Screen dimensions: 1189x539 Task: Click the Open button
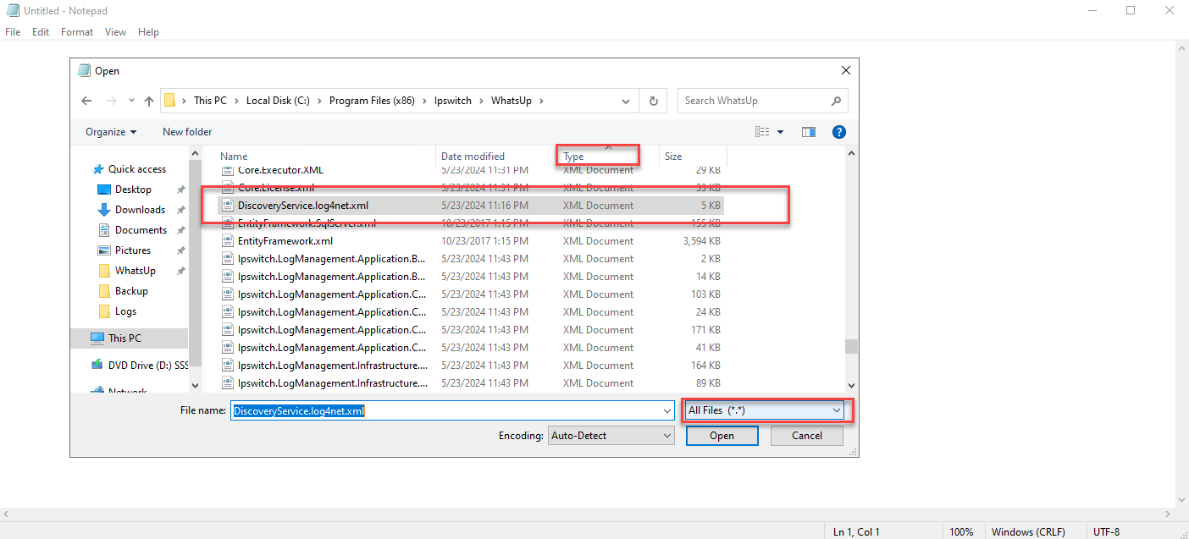(721, 435)
